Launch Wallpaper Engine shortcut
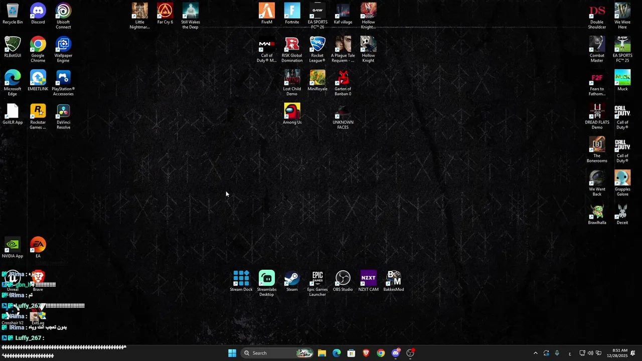The width and height of the screenshot is (642, 361). pos(63,50)
